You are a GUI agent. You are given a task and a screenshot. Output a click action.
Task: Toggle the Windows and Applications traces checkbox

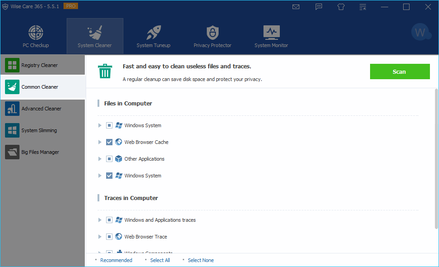[109, 220]
